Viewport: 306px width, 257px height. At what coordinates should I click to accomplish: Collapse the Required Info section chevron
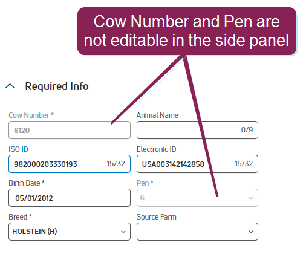(x=10, y=86)
